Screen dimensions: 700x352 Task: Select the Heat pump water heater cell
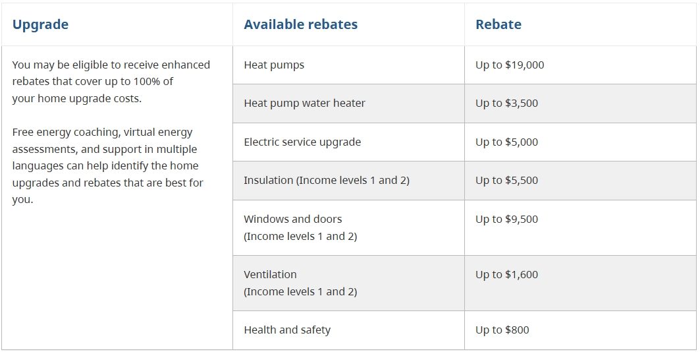coord(304,103)
